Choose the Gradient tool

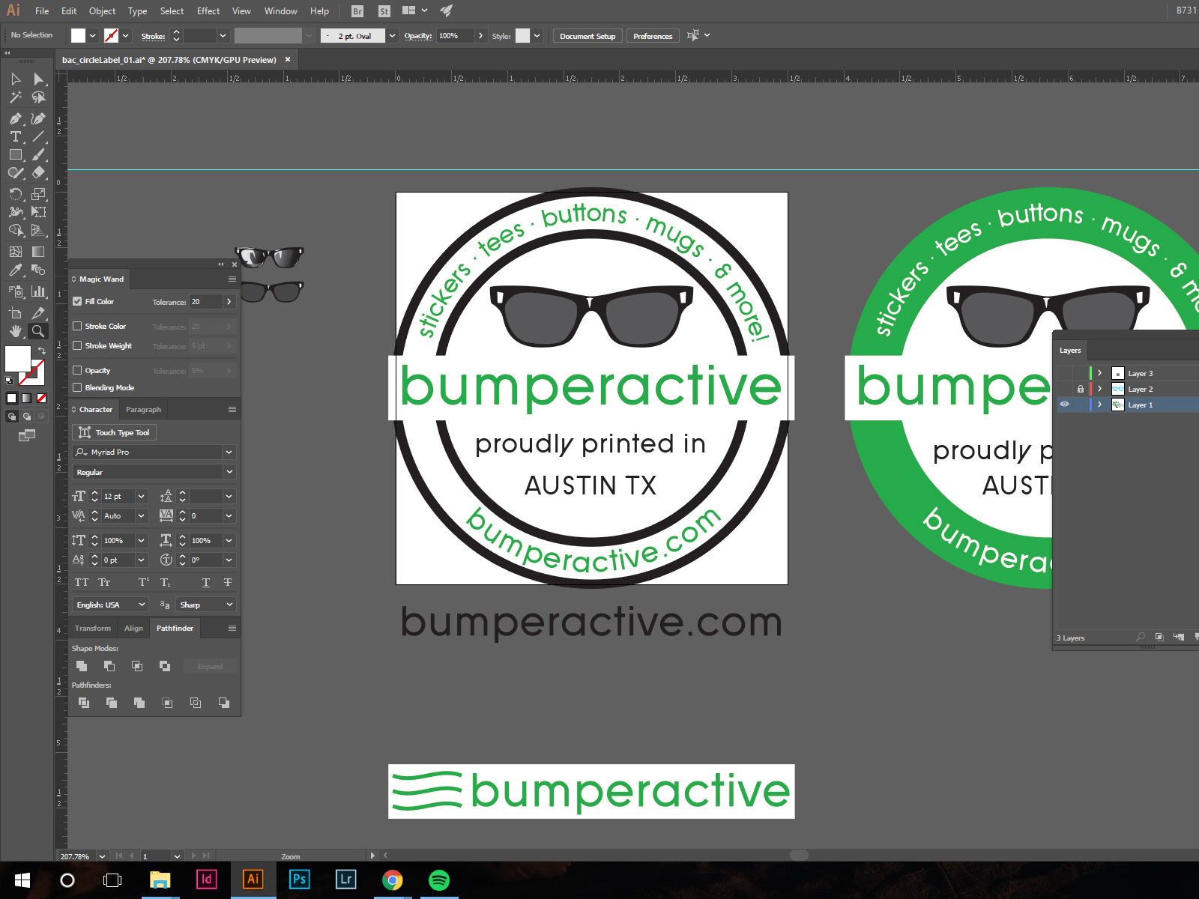click(x=38, y=252)
